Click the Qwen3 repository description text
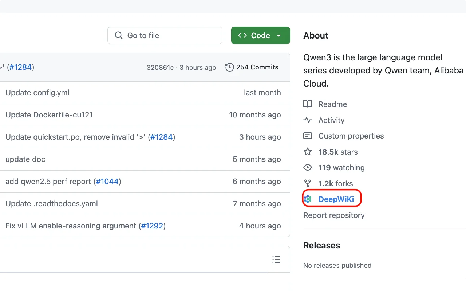Viewport: 466px width, 291px height. 383,71
